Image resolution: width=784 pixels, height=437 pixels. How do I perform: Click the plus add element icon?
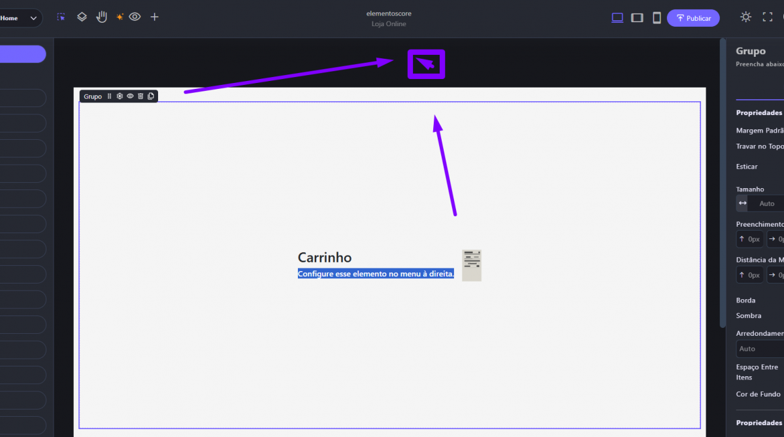click(154, 17)
